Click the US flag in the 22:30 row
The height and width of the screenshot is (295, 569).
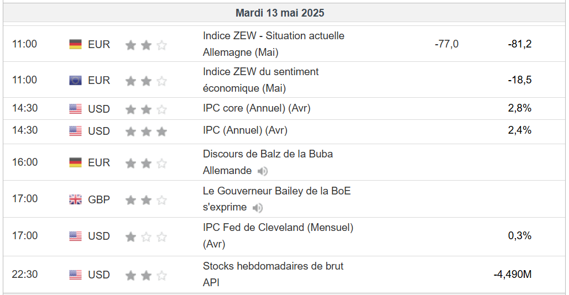pos(75,275)
